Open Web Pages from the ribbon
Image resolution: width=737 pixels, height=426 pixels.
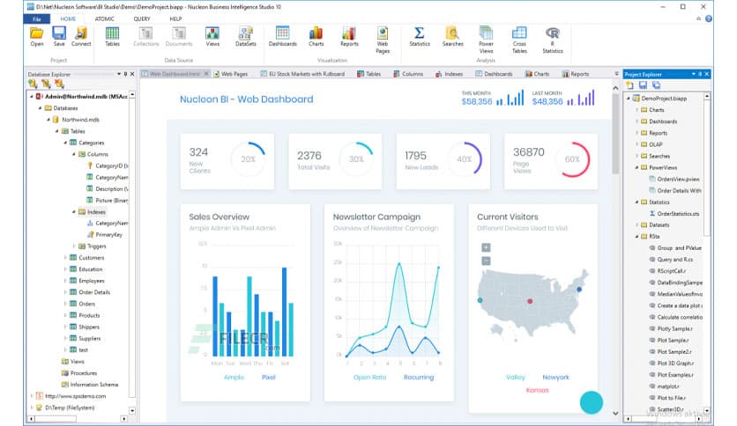[383, 40]
